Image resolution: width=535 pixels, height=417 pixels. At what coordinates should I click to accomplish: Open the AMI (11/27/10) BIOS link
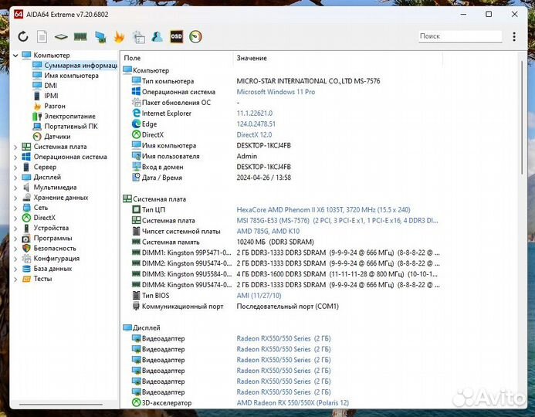coord(259,296)
